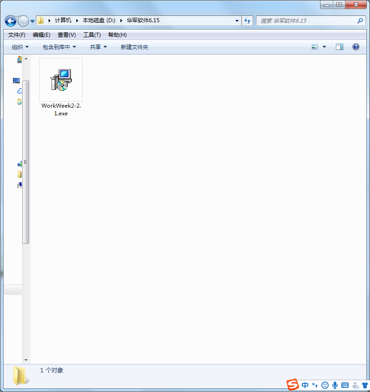The width and height of the screenshot is (370, 392).
Task: Click the desktop monitor icon in the navigation pane
Action: pos(16,80)
